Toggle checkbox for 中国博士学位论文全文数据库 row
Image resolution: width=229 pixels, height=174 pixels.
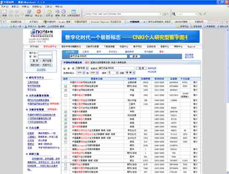(x=65, y=130)
